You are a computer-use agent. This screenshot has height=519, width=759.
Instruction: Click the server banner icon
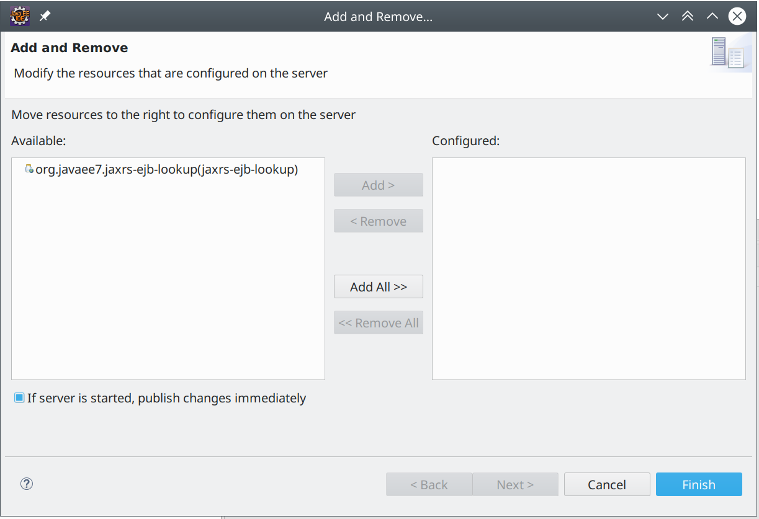pos(727,53)
